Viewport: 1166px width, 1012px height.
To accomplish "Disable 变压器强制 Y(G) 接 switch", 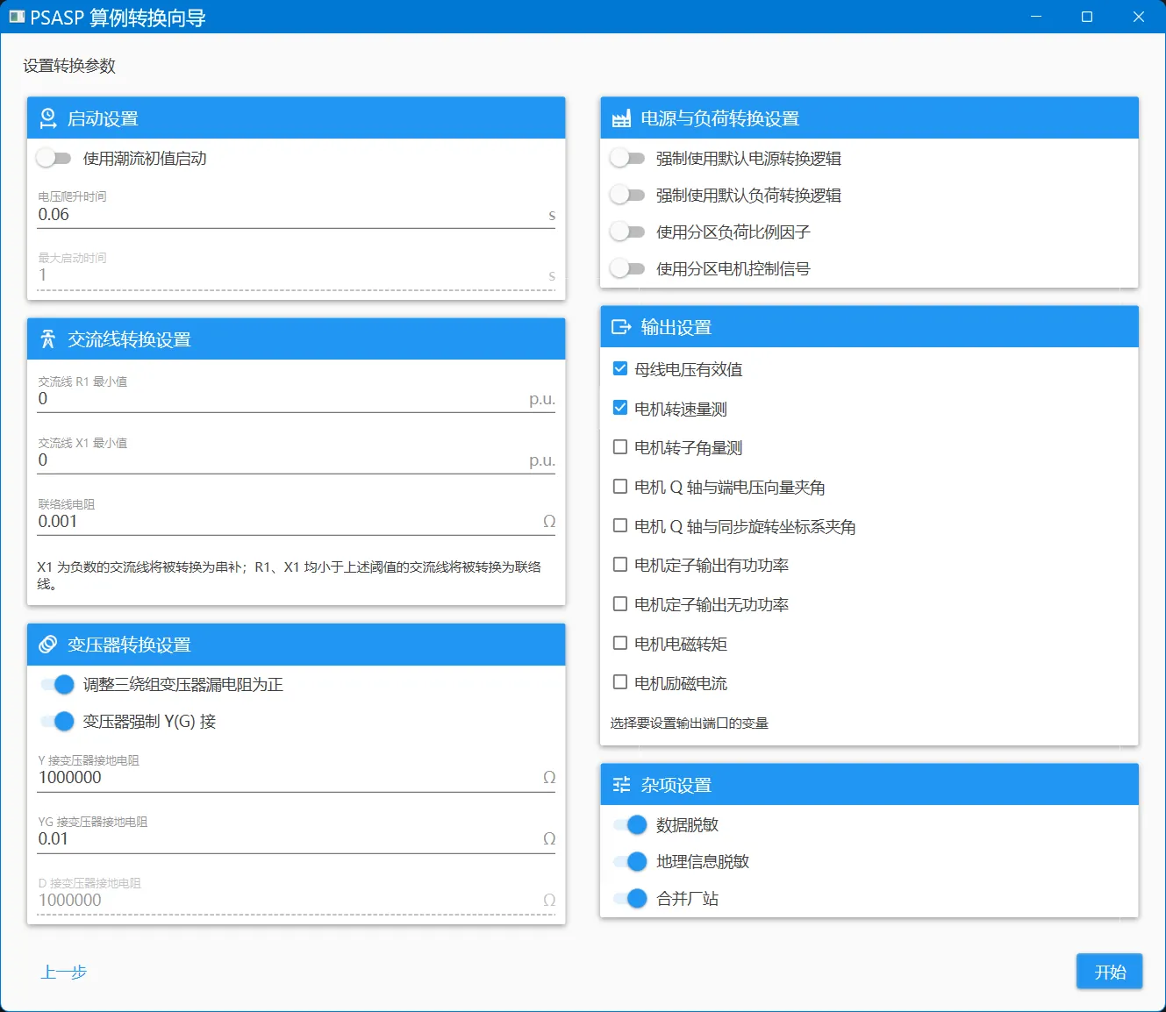I will click(x=57, y=722).
